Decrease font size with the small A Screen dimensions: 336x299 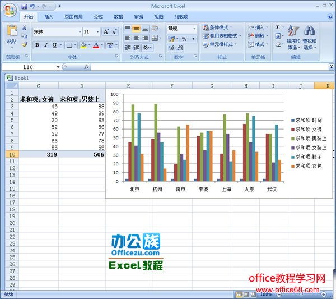click(114, 32)
